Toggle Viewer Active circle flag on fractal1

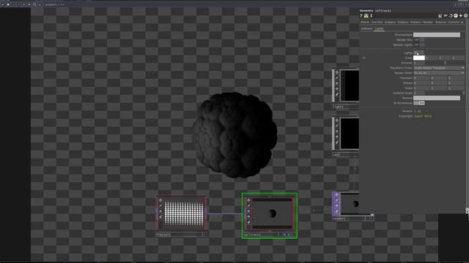(160, 200)
